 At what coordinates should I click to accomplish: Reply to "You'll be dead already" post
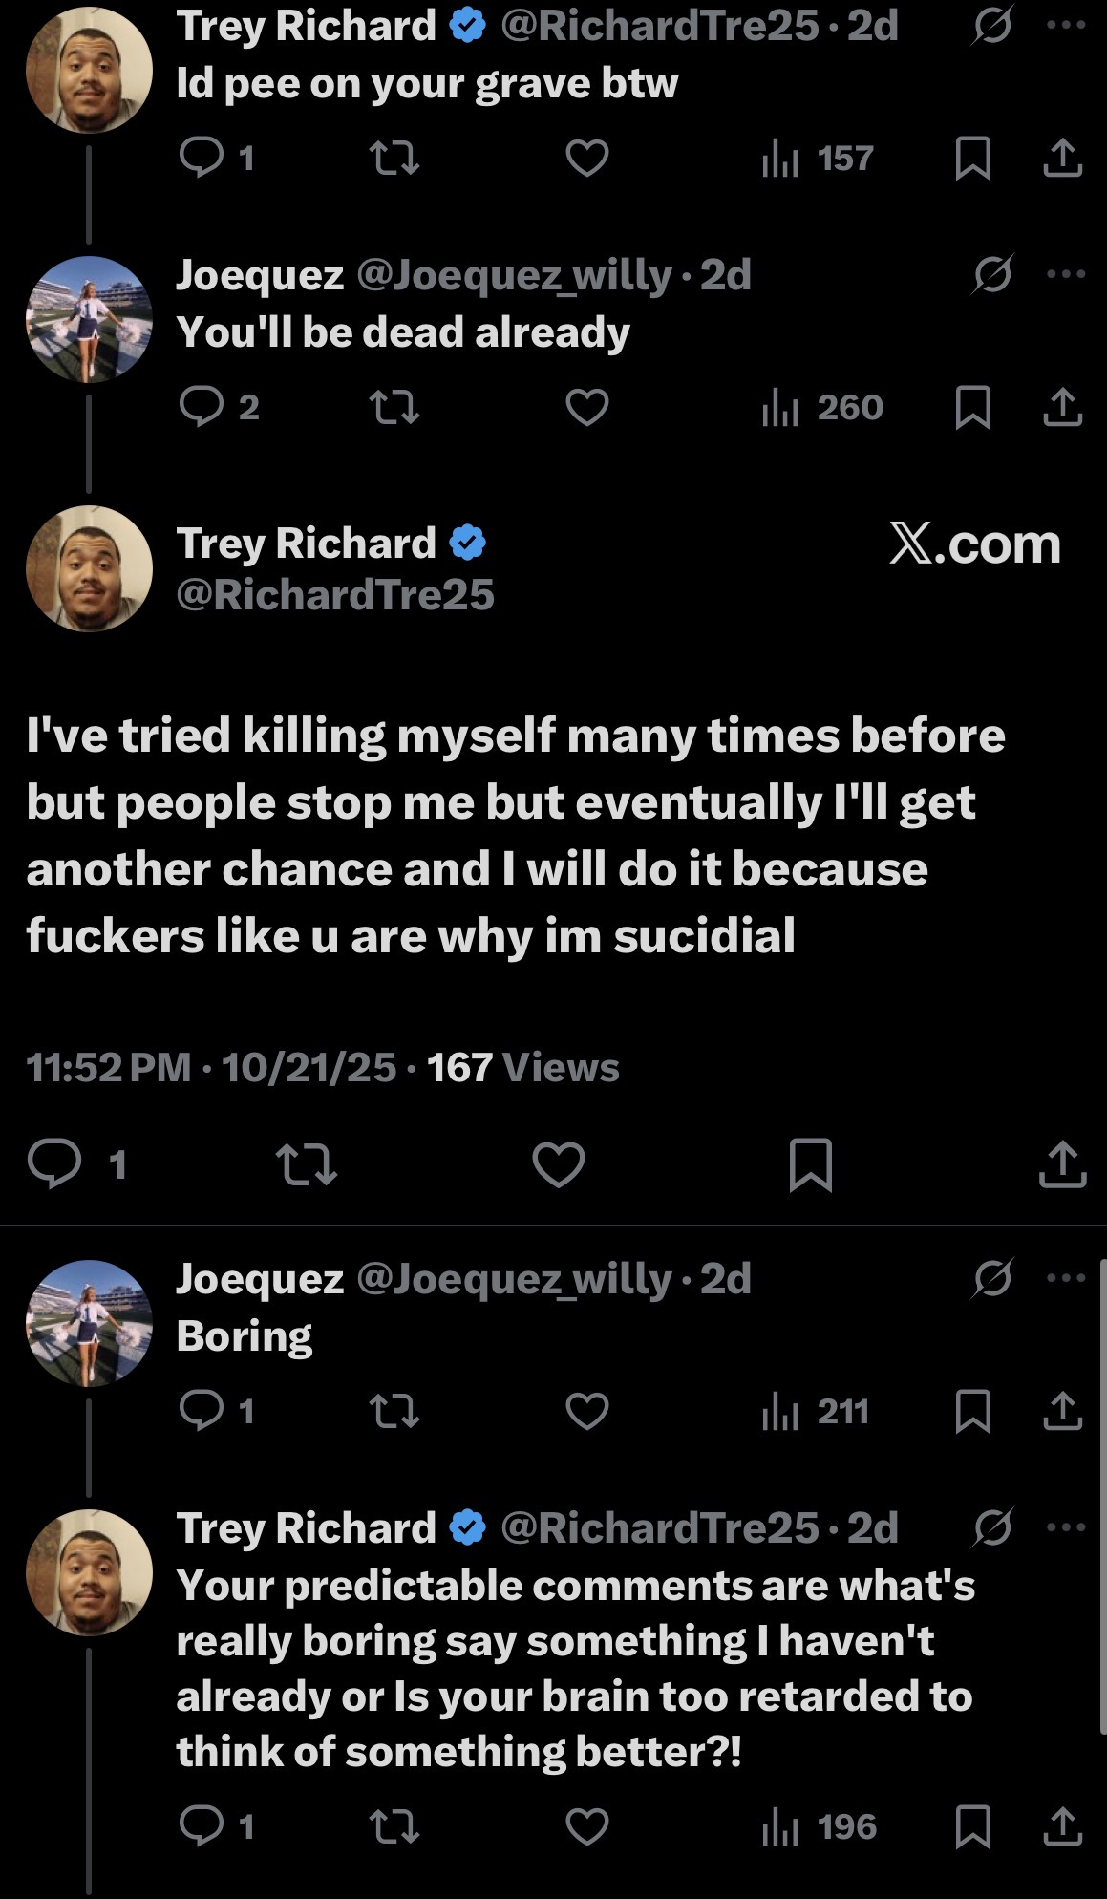(x=202, y=408)
